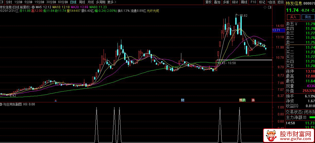
Task: Switch to the 周线 weekly tab
Action: tap(82, 2)
